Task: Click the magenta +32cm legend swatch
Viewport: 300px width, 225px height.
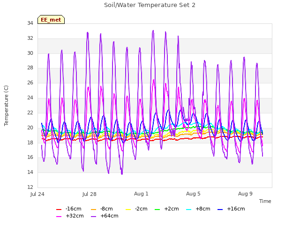Action: point(59,217)
